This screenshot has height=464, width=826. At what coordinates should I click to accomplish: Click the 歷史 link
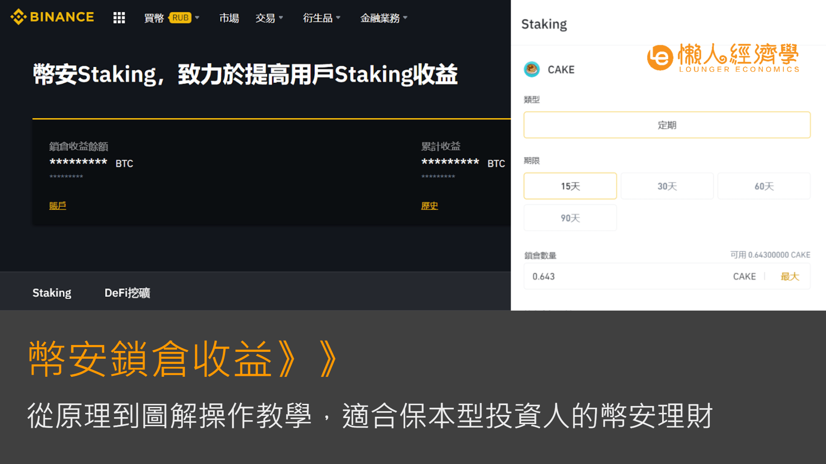click(x=429, y=206)
